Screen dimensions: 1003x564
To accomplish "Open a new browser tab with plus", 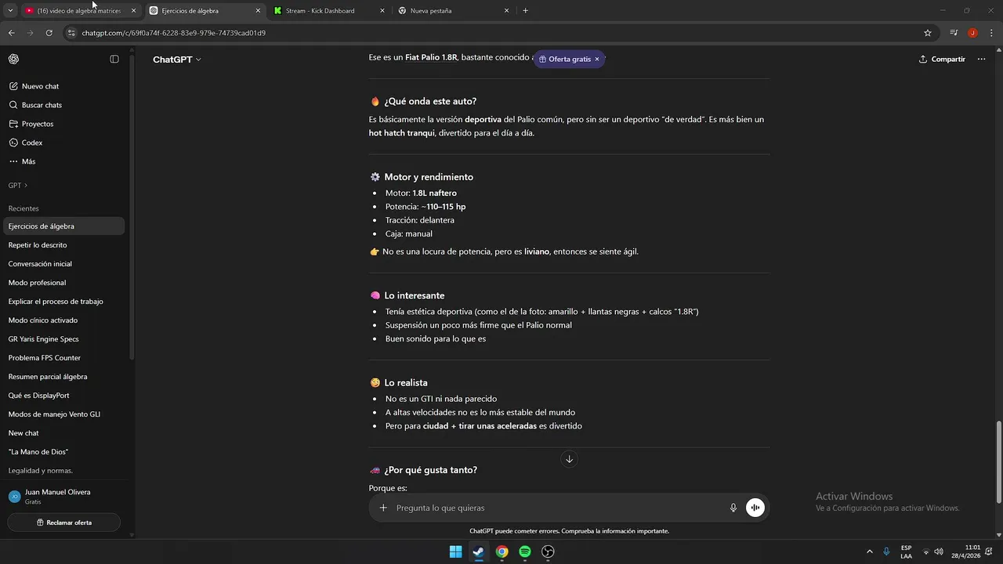I will click(525, 11).
